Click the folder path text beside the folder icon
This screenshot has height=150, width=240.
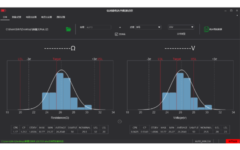pos(27,29)
